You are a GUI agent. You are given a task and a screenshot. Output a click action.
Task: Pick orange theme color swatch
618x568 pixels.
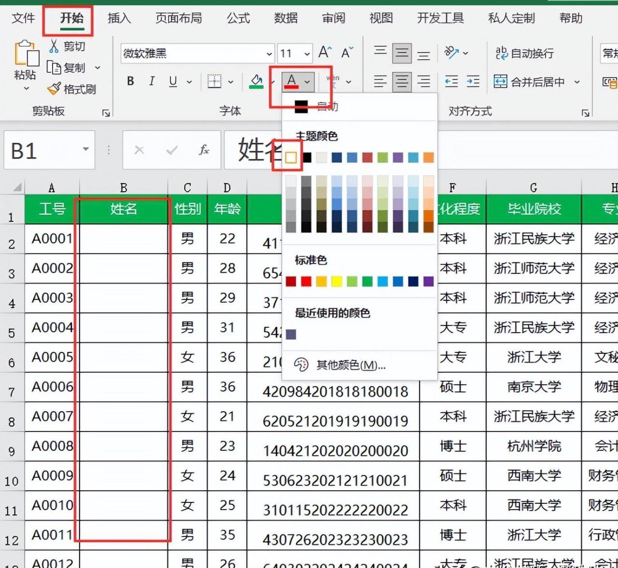pos(428,157)
